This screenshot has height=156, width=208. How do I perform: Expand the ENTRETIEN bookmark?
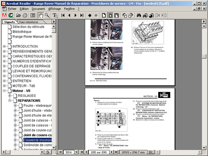pos(4,81)
